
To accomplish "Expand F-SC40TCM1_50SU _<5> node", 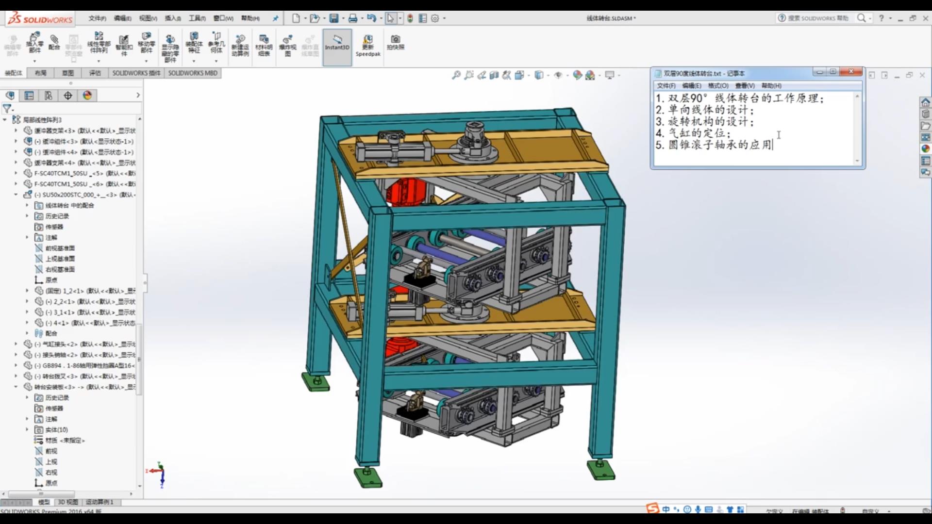I will [x=16, y=173].
